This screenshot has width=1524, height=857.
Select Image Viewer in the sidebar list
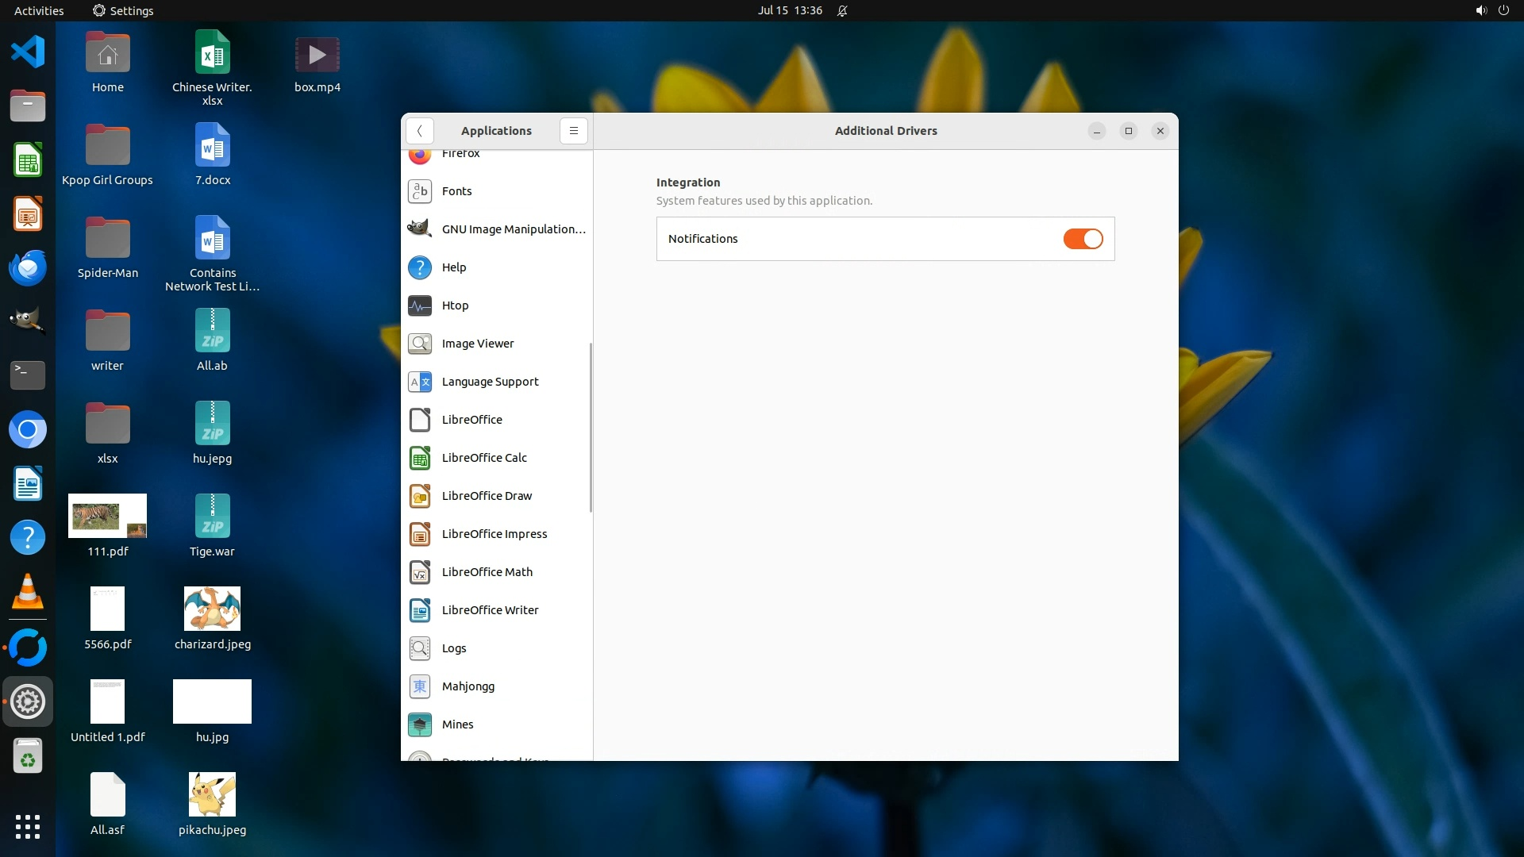pos(477,344)
